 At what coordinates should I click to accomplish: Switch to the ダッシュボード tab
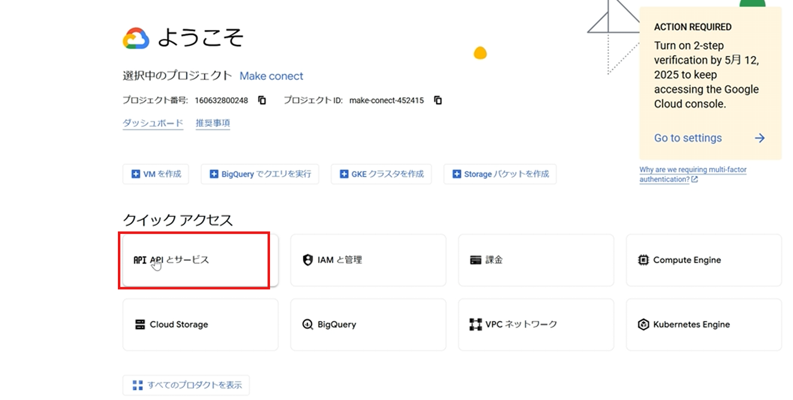153,123
